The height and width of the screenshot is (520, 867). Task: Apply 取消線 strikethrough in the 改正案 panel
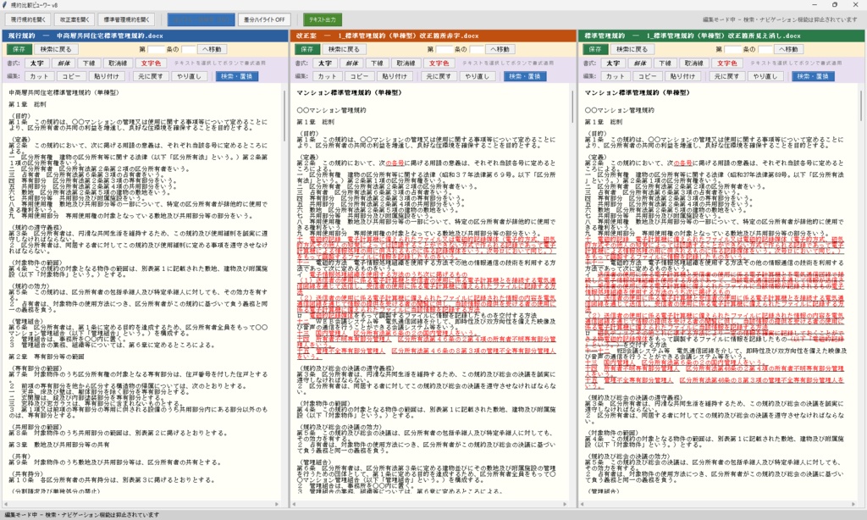tap(406, 63)
